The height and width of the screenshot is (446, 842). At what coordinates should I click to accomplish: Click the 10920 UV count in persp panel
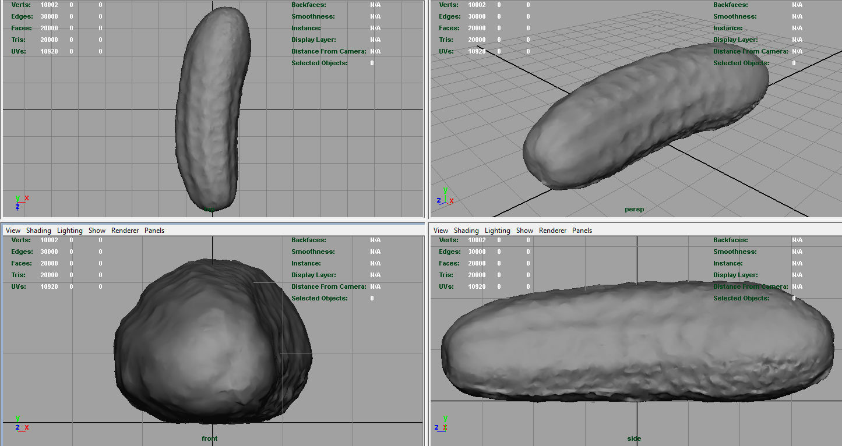point(477,51)
